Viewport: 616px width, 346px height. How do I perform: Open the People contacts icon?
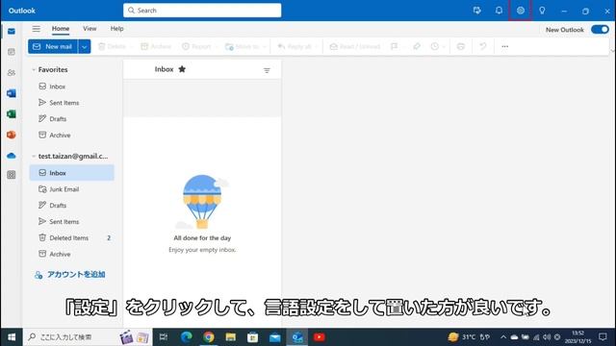[x=12, y=73]
